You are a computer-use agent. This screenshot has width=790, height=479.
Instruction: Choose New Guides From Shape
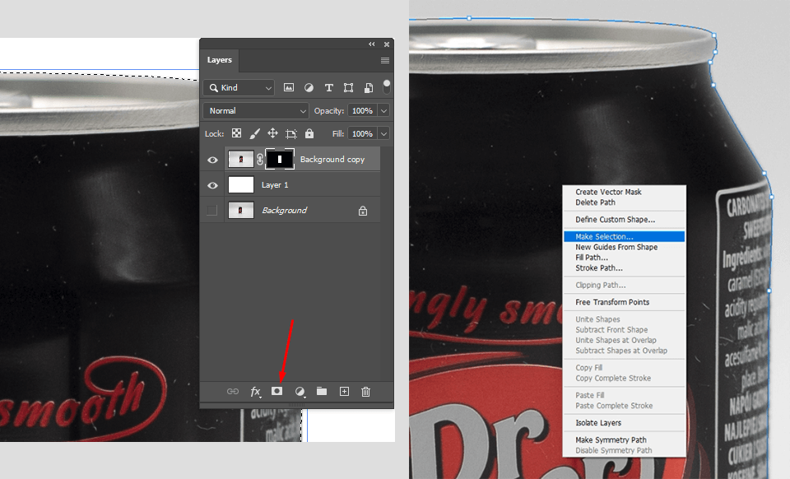pyautogui.click(x=616, y=247)
